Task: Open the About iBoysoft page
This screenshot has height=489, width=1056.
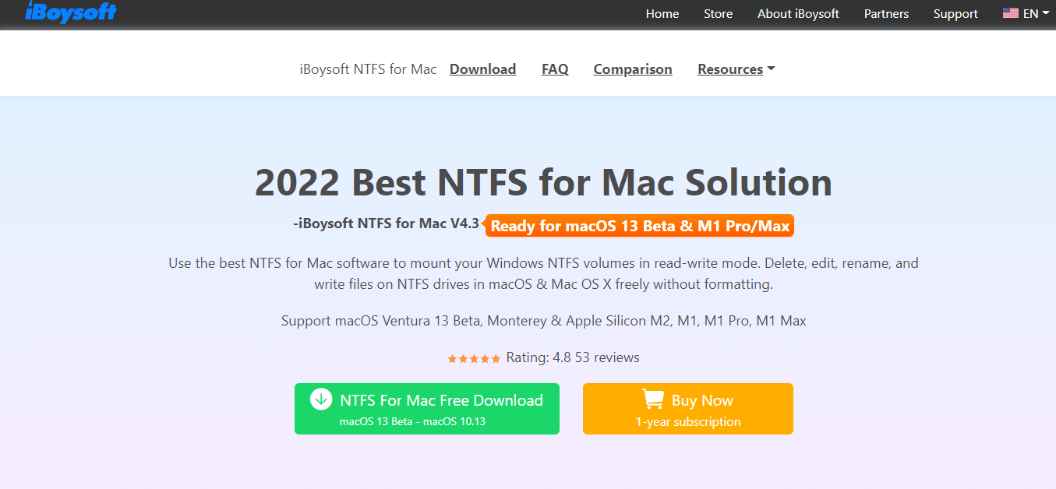Action: (798, 13)
